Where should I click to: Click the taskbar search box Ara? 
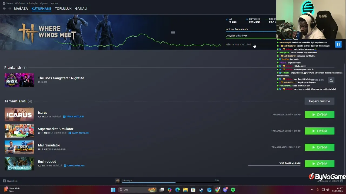pos(138,190)
